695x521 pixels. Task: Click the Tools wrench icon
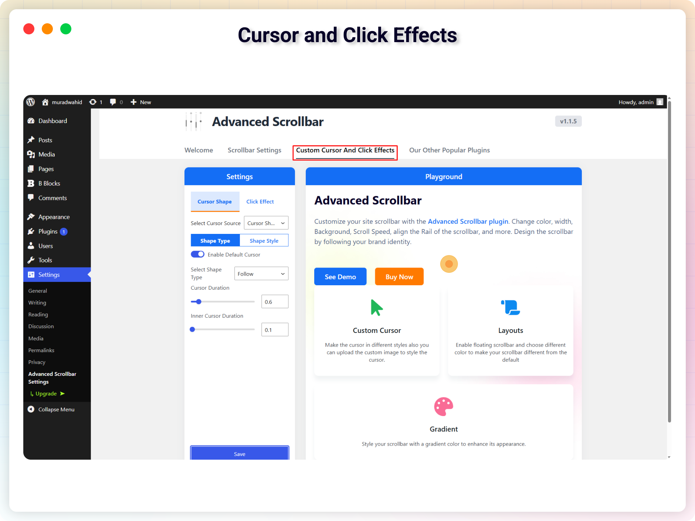31,260
